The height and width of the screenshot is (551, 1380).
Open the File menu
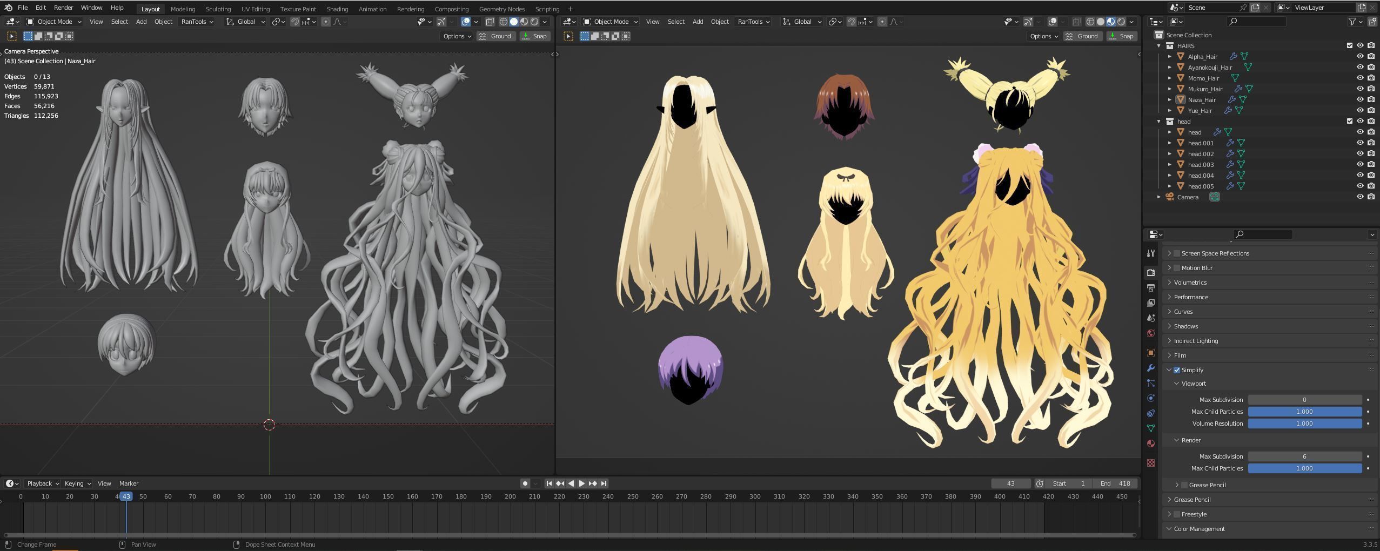tap(23, 8)
